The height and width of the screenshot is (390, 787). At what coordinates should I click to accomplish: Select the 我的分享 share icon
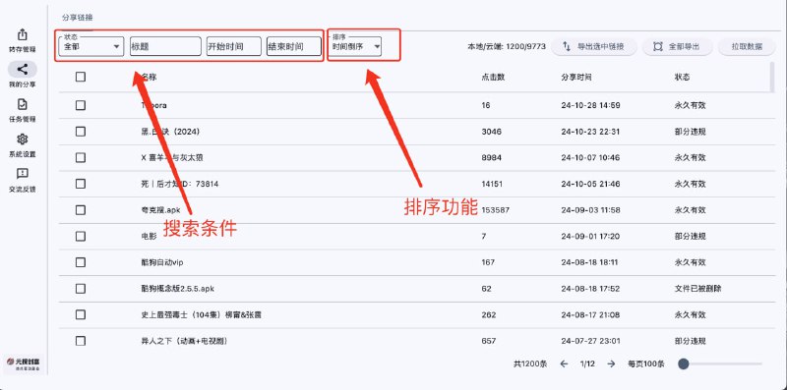coord(22,70)
